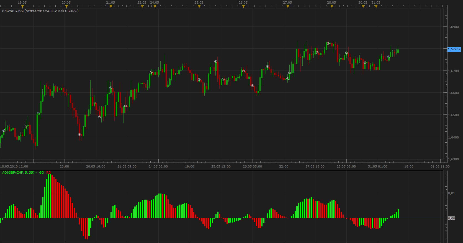Click the orange day marker under 20.05

tap(66, 7)
